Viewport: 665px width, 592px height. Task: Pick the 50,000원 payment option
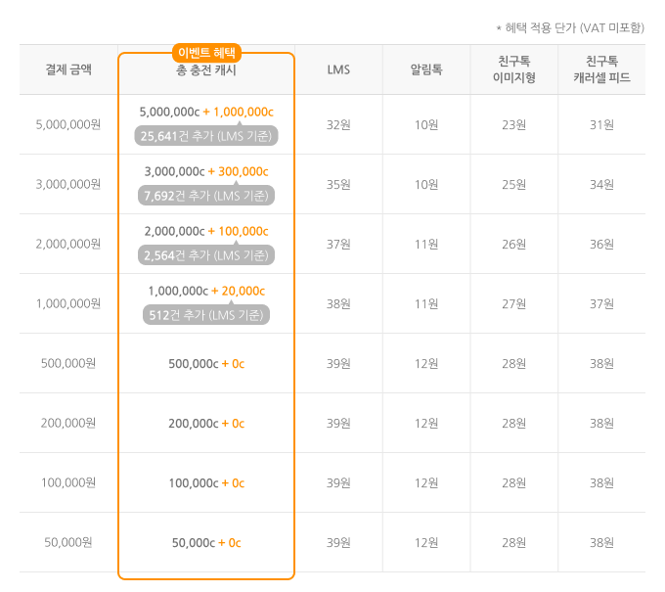pyautogui.click(x=68, y=542)
